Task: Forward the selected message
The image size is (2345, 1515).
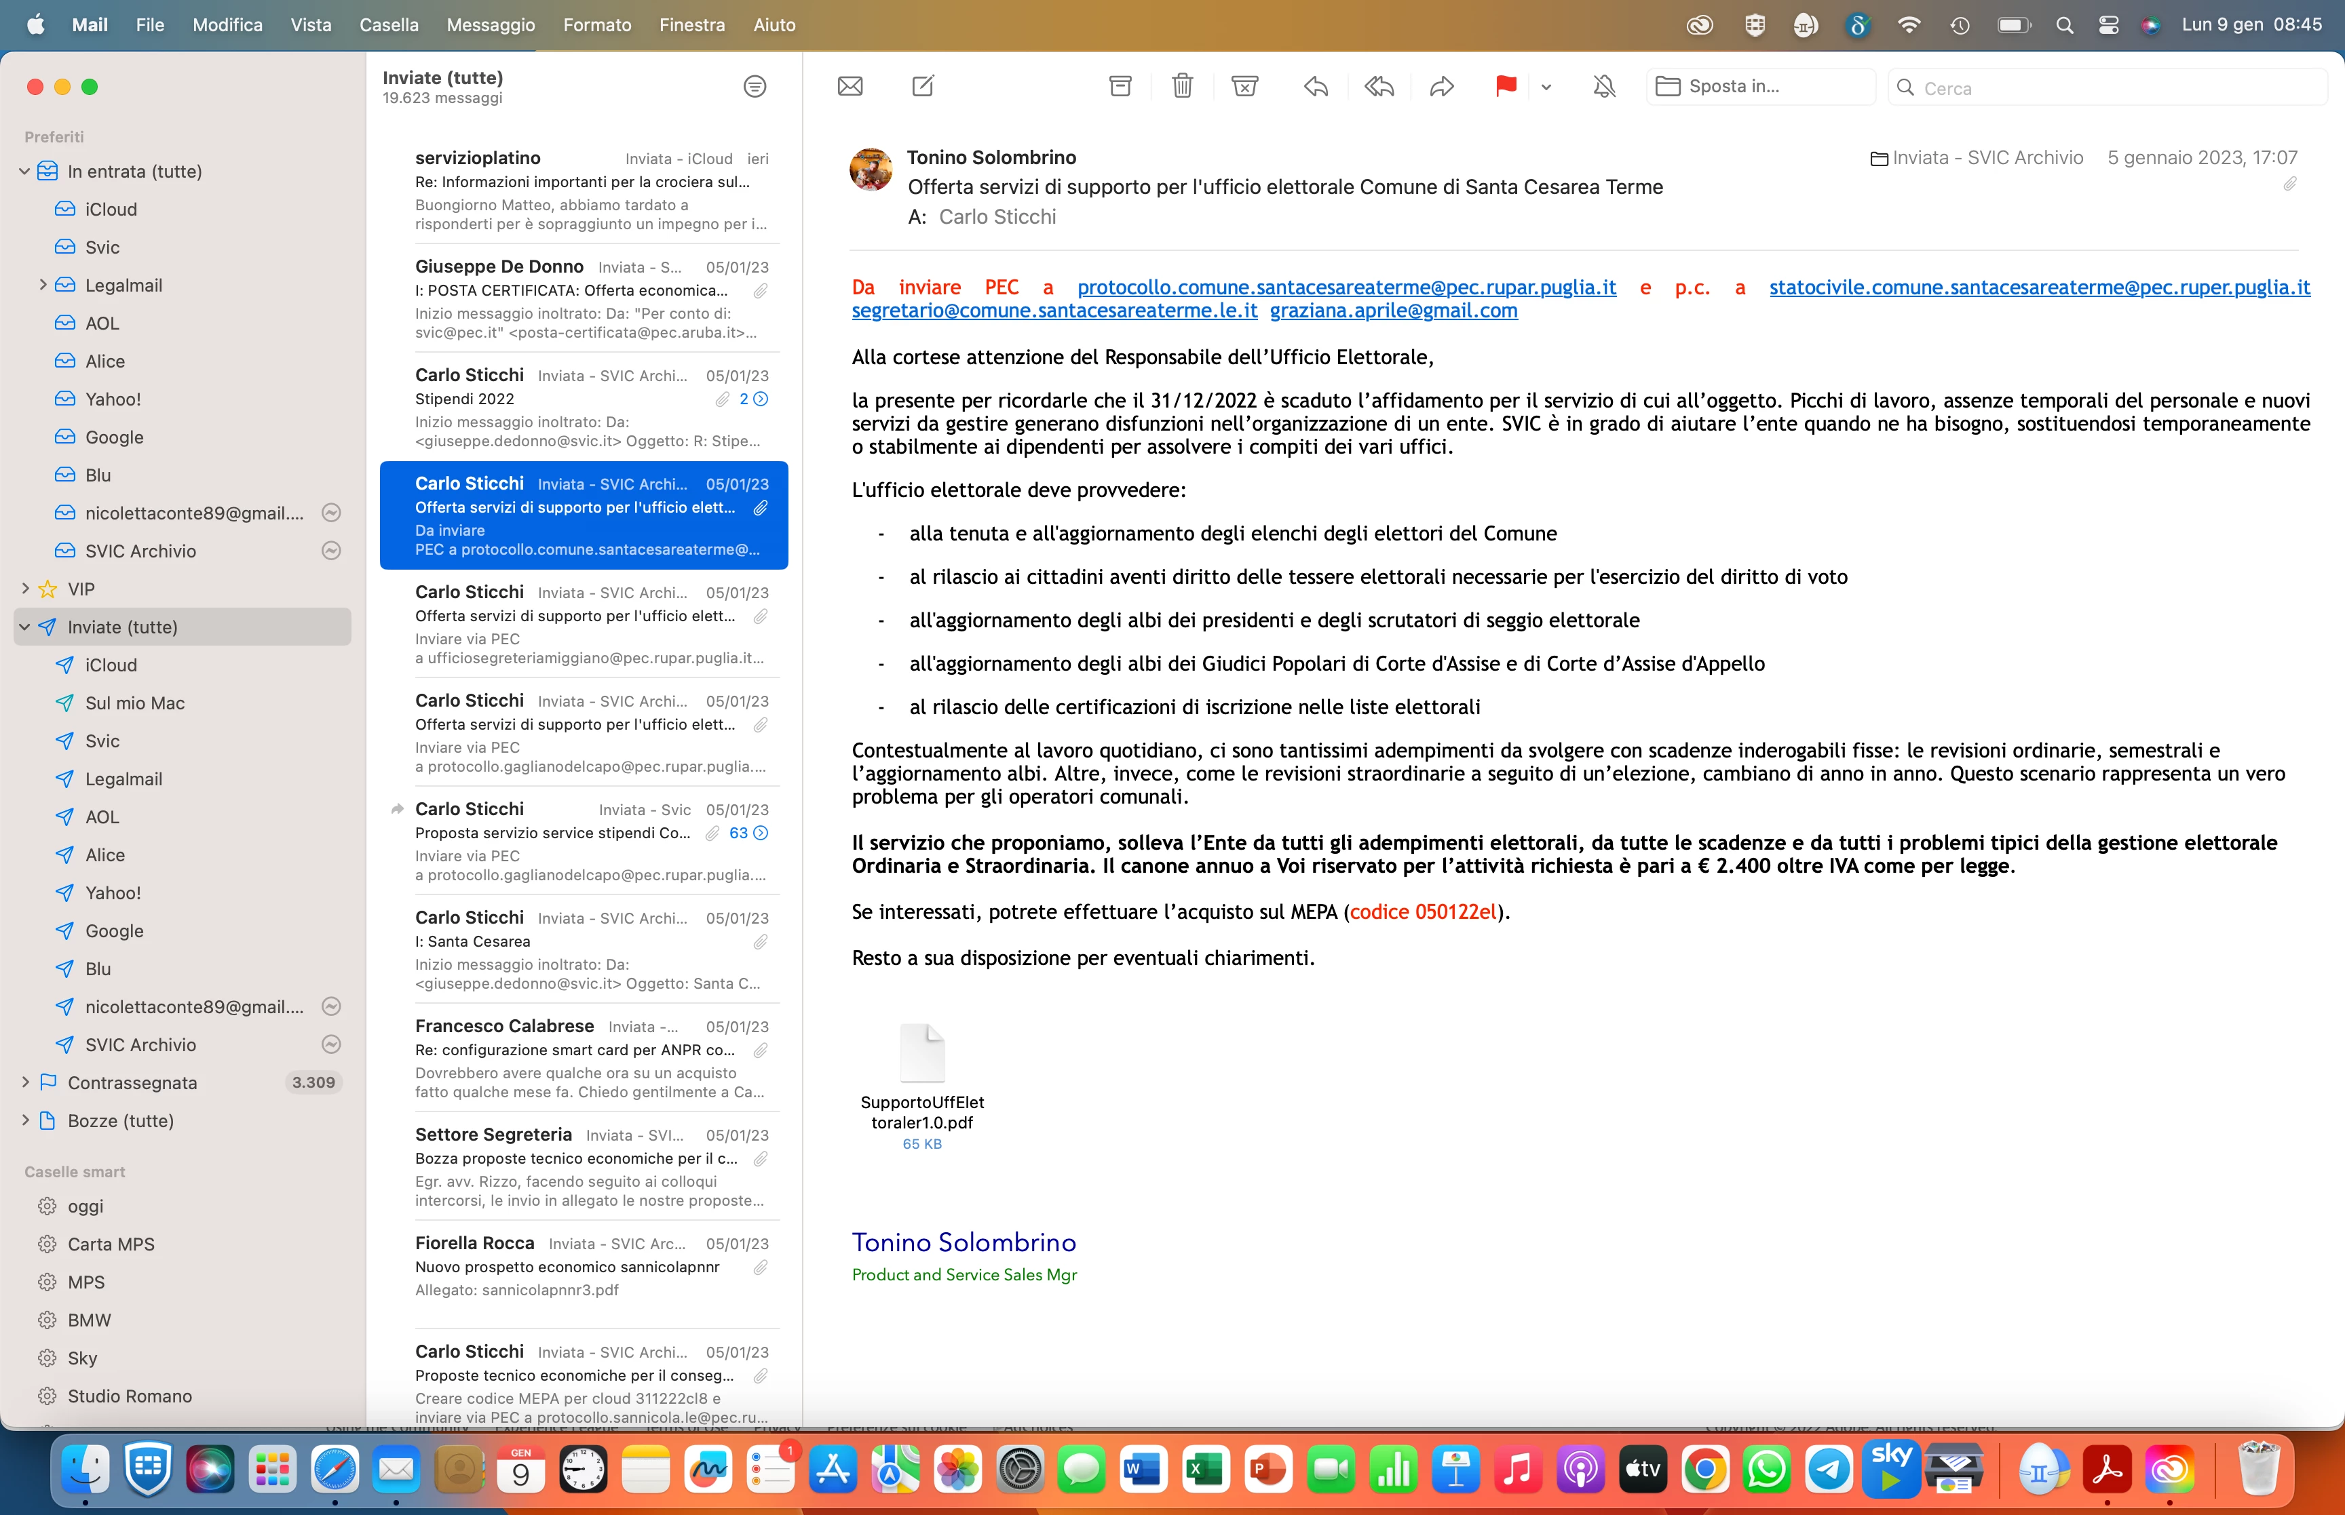Action: point(1442,87)
